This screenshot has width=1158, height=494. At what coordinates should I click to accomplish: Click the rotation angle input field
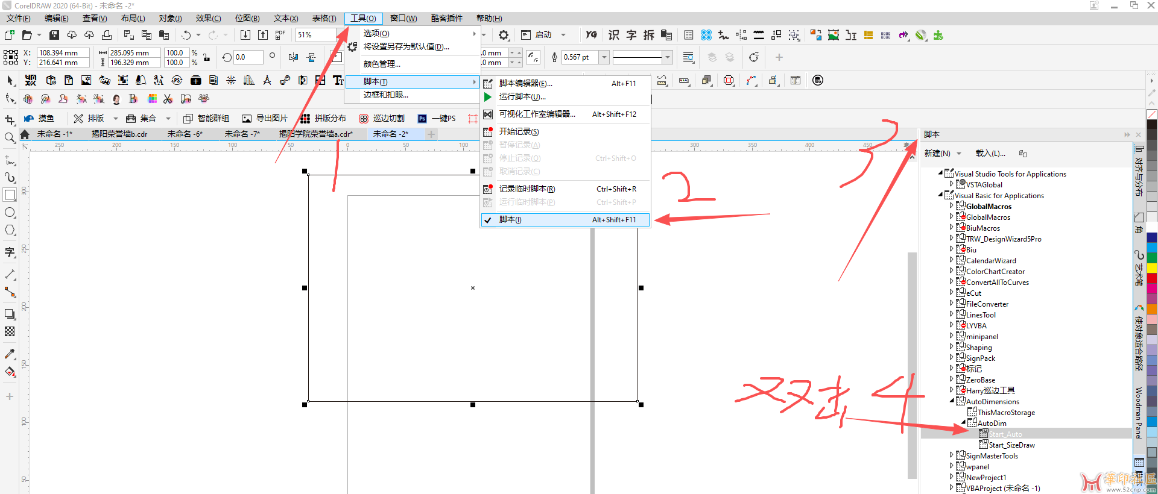click(x=248, y=57)
